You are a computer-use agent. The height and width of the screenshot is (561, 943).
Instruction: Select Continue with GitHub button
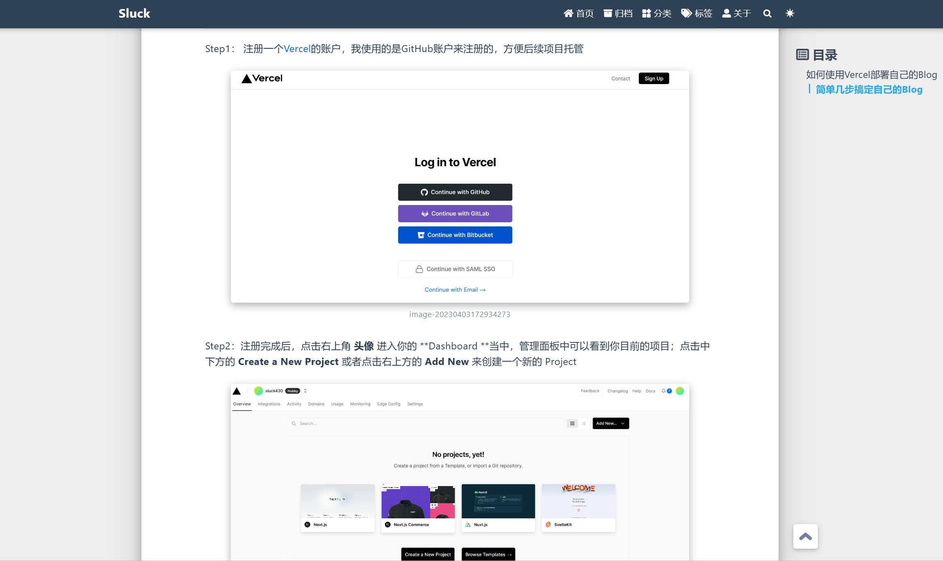[455, 192]
